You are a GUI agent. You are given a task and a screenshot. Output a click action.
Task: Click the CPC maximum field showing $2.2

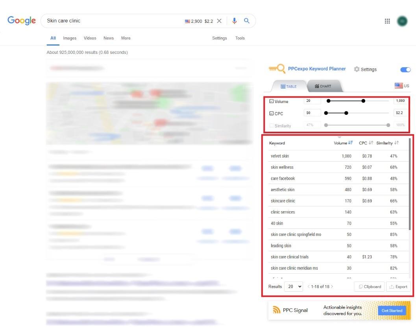400,113
